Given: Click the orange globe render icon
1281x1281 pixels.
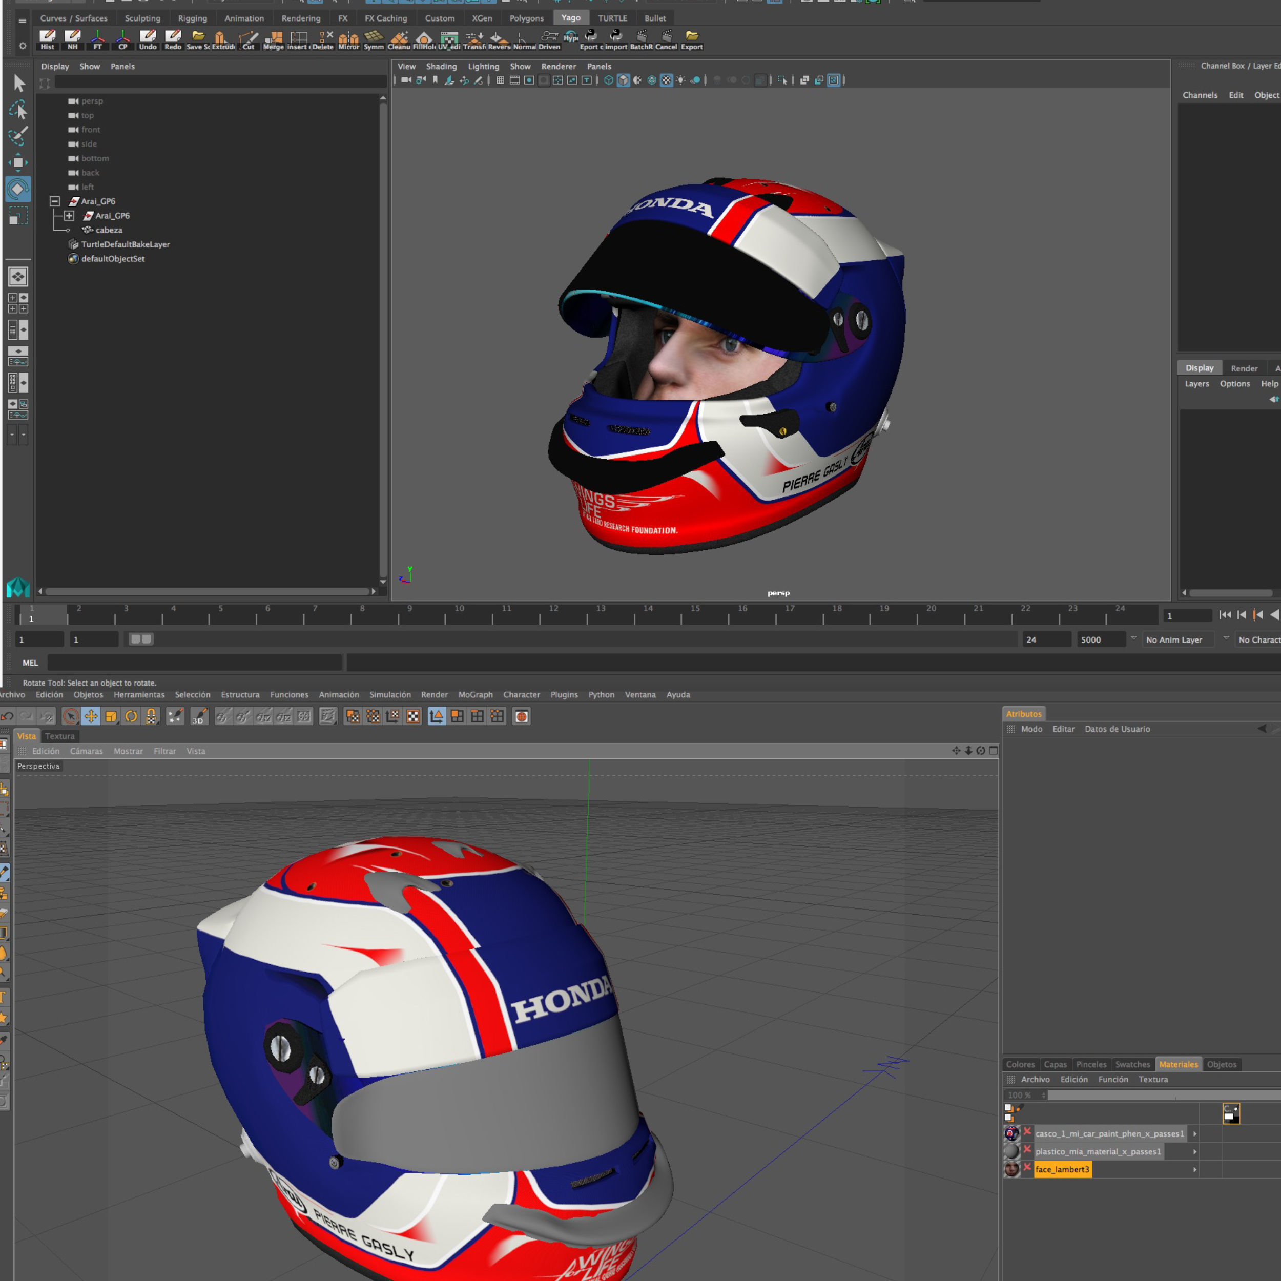Looking at the screenshot, I should pyautogui.click(x=522, y=716).
